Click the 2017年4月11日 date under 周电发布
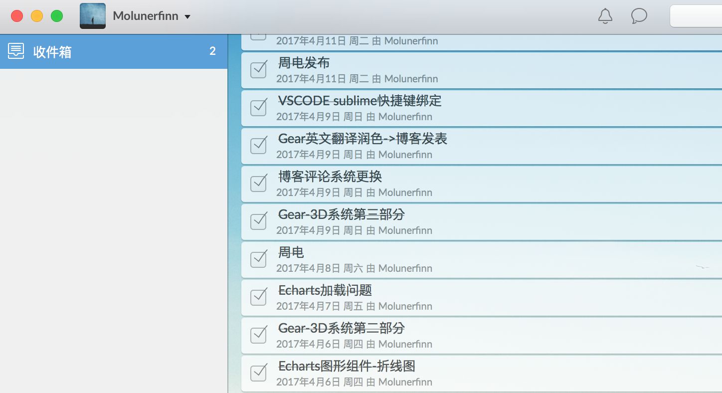This screenshot has height=393, width=722. [x=357, y=79]
